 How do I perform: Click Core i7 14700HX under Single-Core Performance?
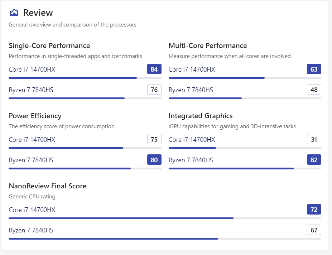tap(32, 69)
